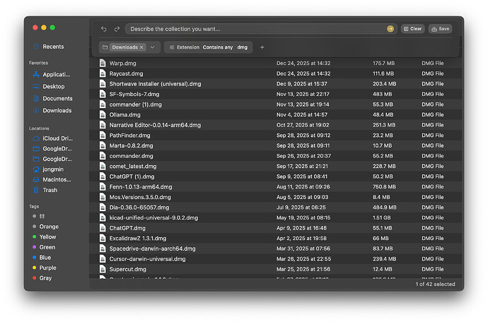Select 'Fenn-1.0.13-arm64.dmg' file name

click(141, 187)
